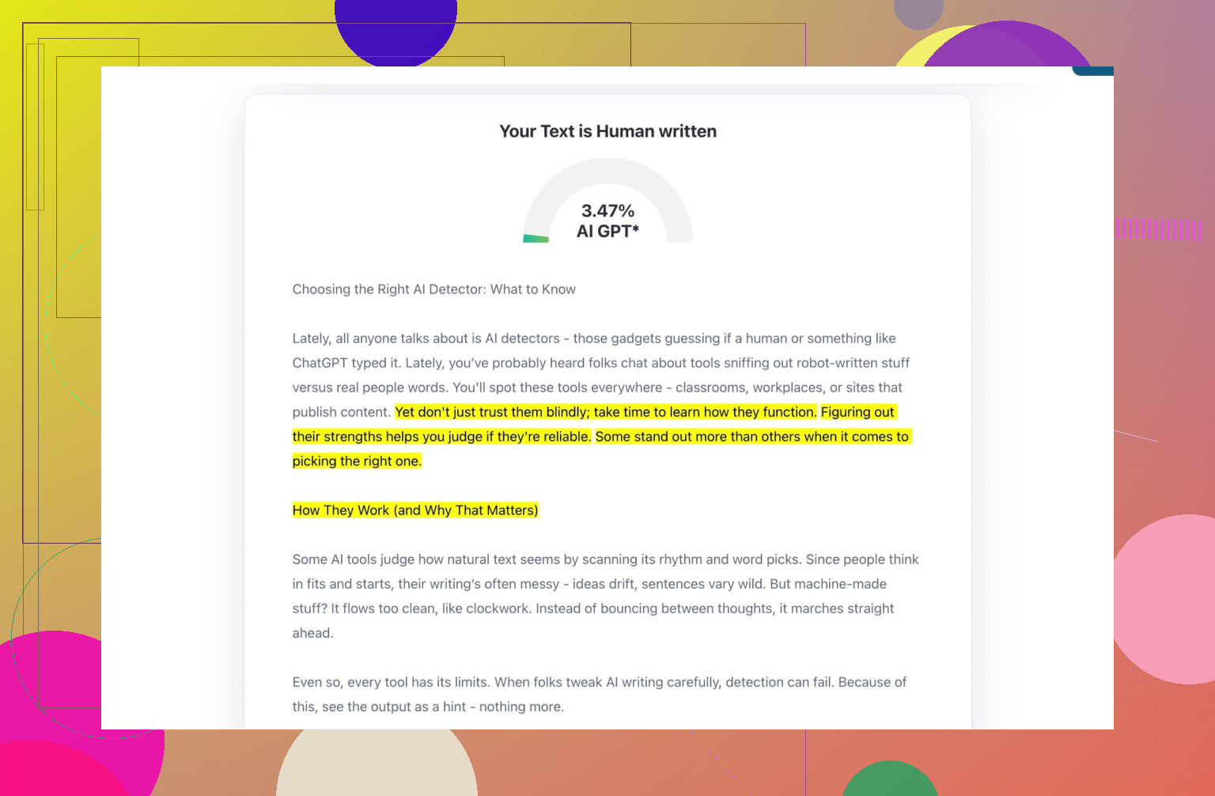The image size is (1215, 796).
Task: Click highlighted sentence starting 'Some stand out more'
Action: point(751,437)
